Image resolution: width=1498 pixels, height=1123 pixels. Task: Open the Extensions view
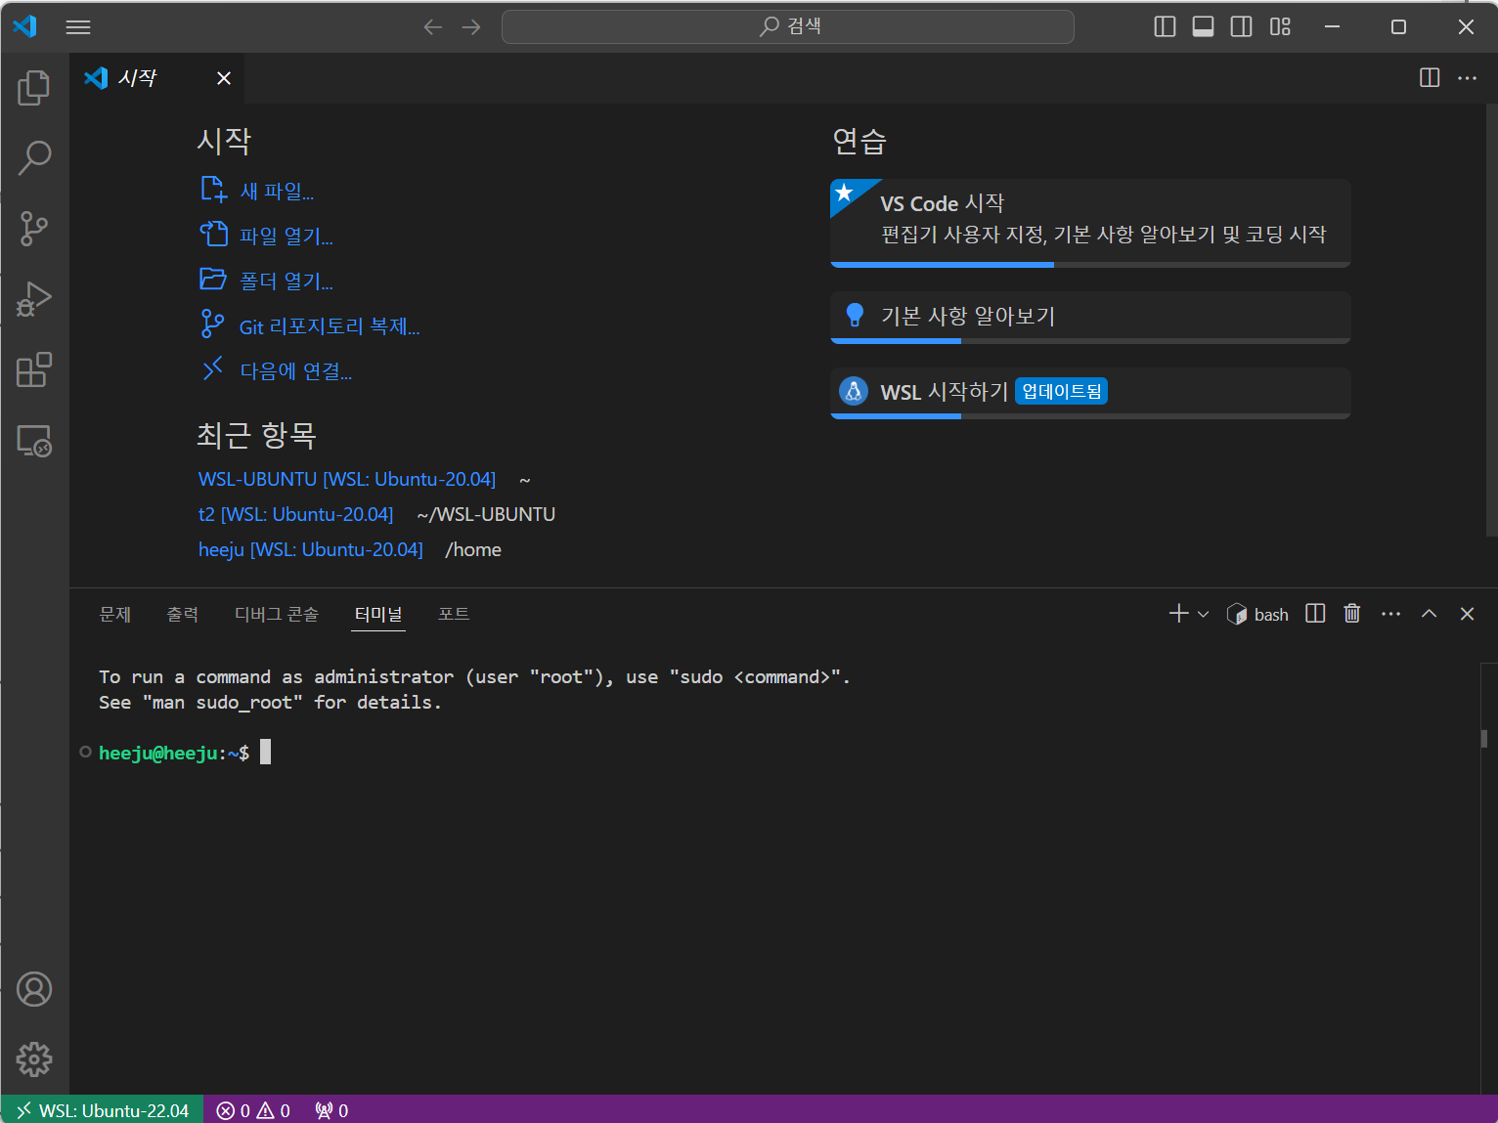pyautogui.click(x=34, y=370)
